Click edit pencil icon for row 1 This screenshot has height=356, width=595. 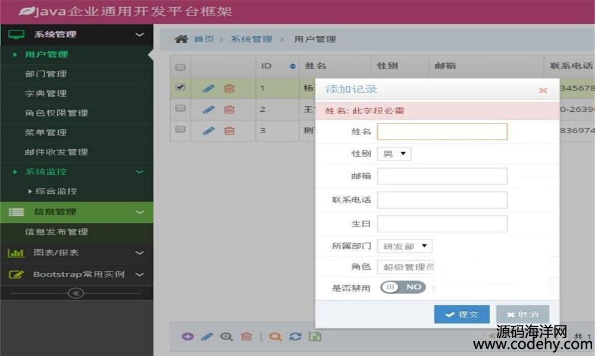(x=209, y=89)
